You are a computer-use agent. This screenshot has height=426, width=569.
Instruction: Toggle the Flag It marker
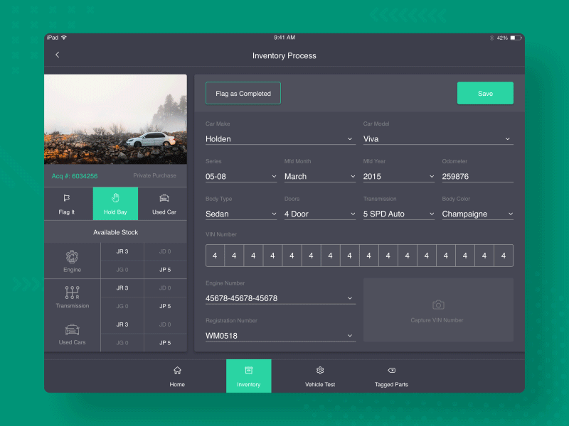(x=67, y=204)
